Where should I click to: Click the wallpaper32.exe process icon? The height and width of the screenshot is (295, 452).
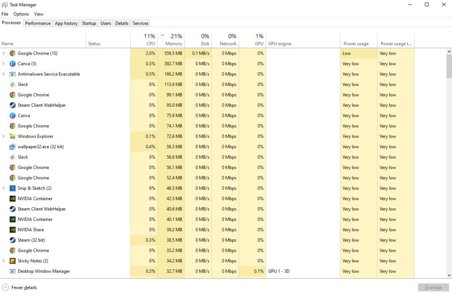12,147
